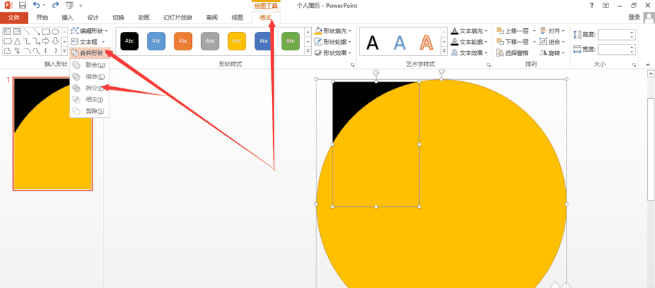
Task: Expand the shapes gallery with More arrow
Action: tap(64, 50)
